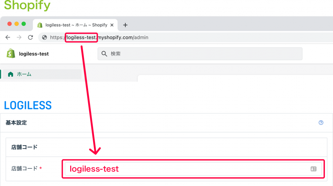Click the home icon beside ホーム

pos(10,74)
